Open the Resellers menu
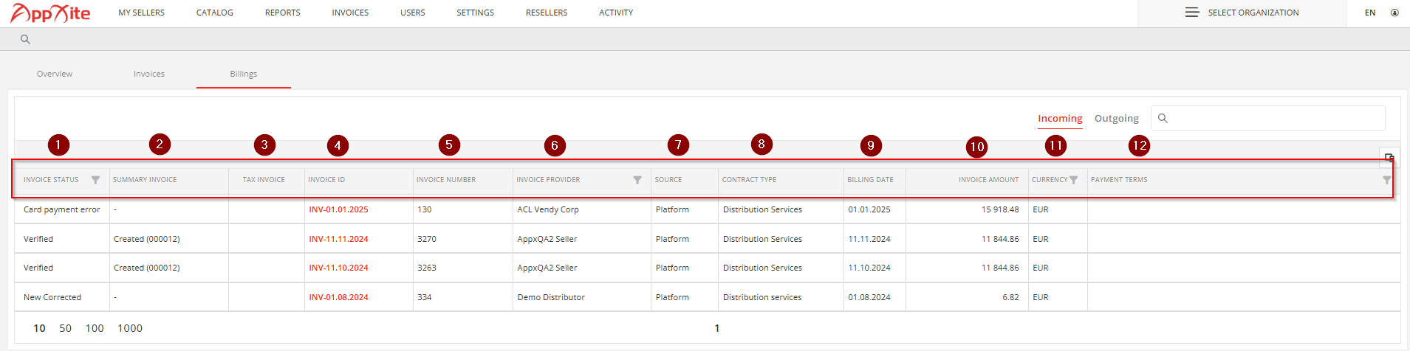 pyautogui.click(x=547, y=13)
